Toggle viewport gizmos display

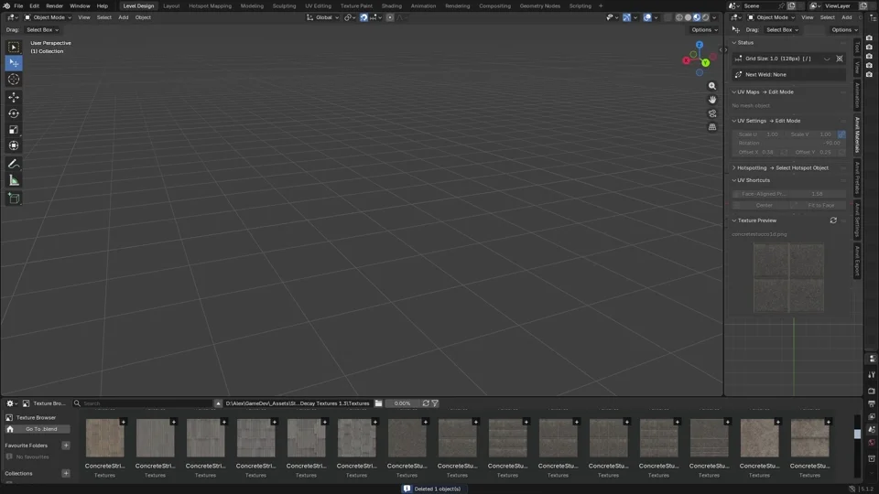(x=626, y=17)
